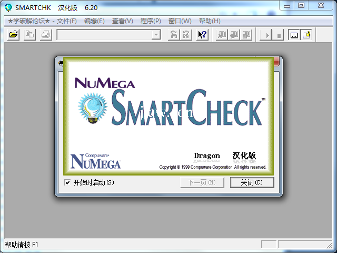337x253 pixels.
Task: Open the 编辑(E) menu
Action: [x=94, y=21]
